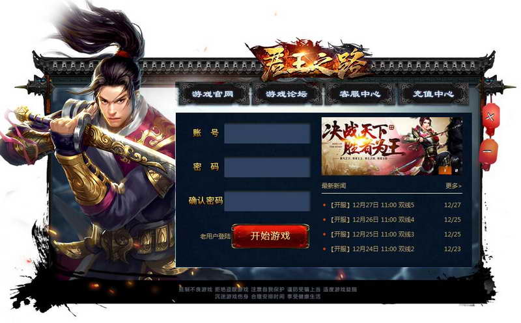Expand more news via 更多 link
Image resolution: width=521 pixels, height=323 pixels.
(x=453, y=186)
